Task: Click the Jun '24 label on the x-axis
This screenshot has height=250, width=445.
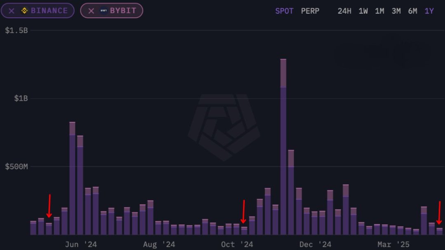Action: [x=81, y=244]
